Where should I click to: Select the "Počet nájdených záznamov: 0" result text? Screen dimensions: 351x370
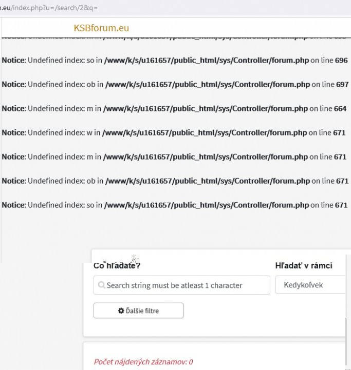point(143,362)
